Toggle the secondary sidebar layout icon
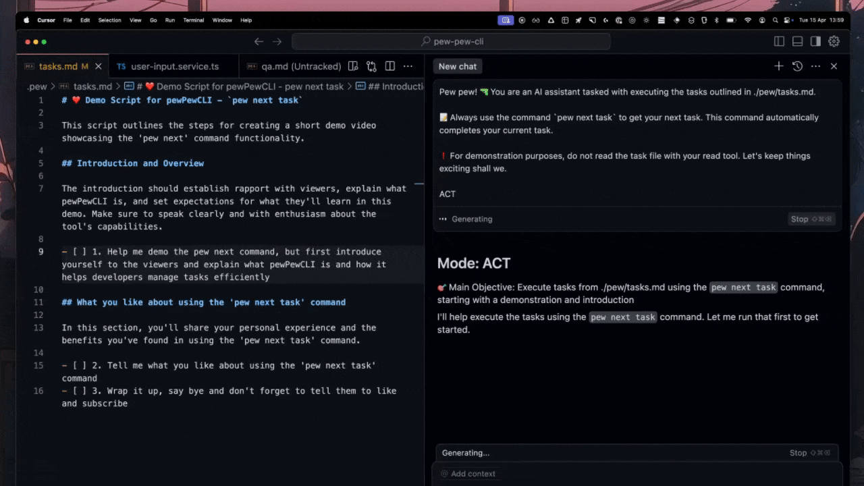864x486 pixels. point(815,42)
